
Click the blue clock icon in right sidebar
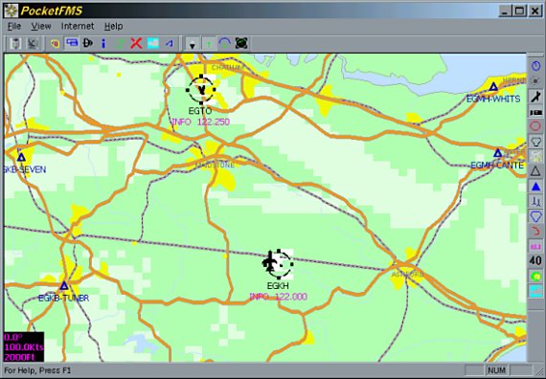coord(535,65)
